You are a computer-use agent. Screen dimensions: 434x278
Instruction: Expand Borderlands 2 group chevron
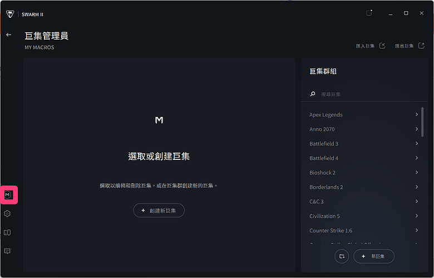[x=417, y=187]
